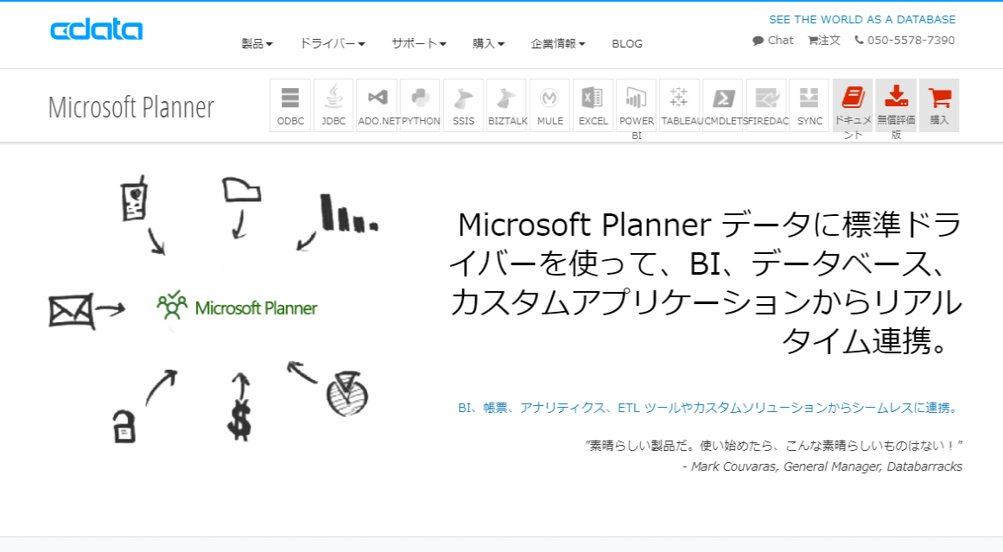Go to the BLOG menu item
Image resolution: width=1003 pixels, height=552 pixels.
pyautogui.click(x=627, y=43)
